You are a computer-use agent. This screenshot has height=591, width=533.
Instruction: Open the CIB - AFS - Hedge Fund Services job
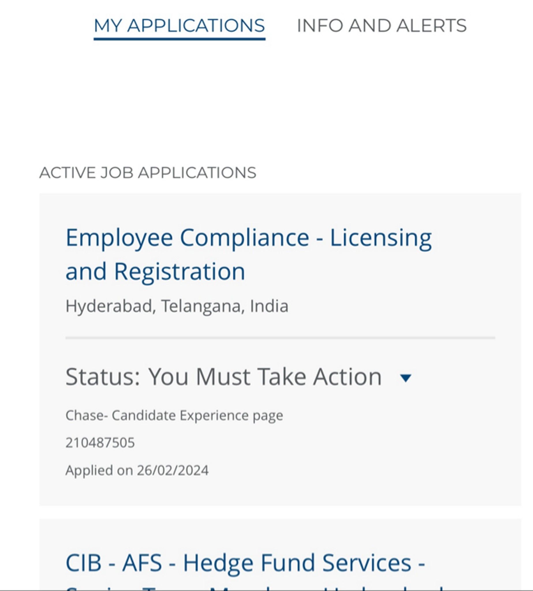click(245, 563)
